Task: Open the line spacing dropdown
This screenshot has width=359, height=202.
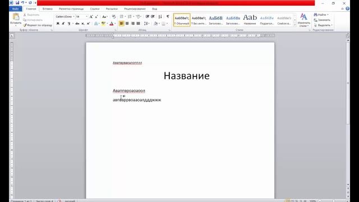Action: (x=147, y=24)
